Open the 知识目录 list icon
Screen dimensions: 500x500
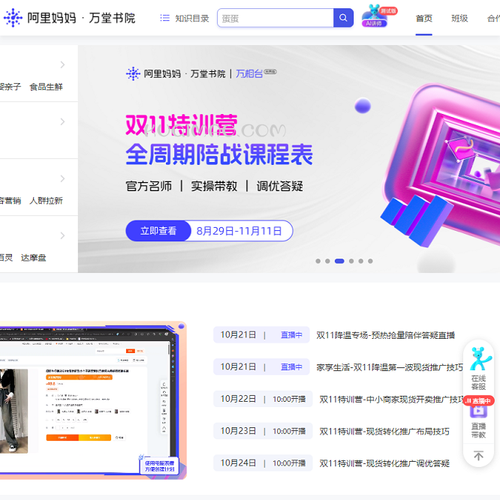[164, 18]
